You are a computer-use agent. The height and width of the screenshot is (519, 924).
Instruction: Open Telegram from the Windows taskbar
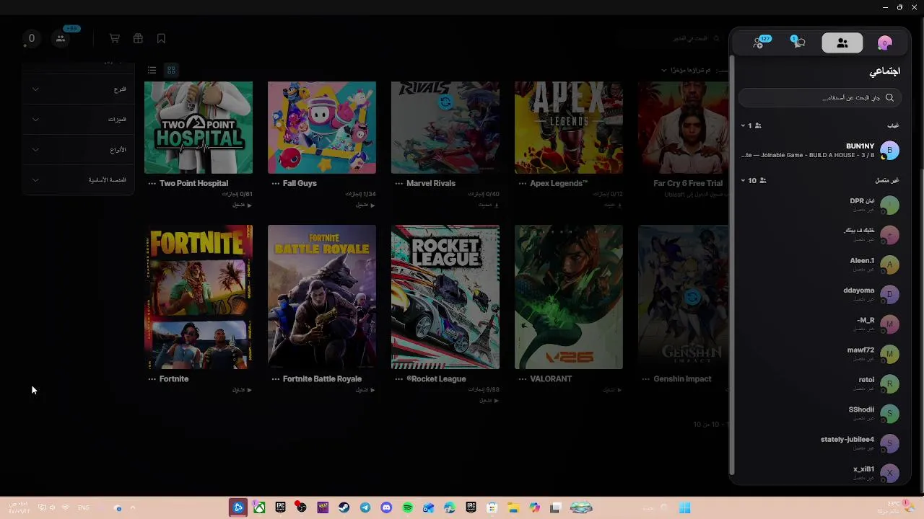click(x=365, y=508)
